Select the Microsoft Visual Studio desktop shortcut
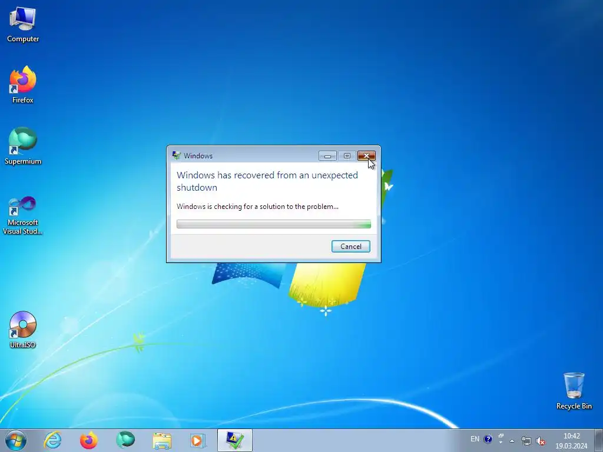 tap(23, 215)
